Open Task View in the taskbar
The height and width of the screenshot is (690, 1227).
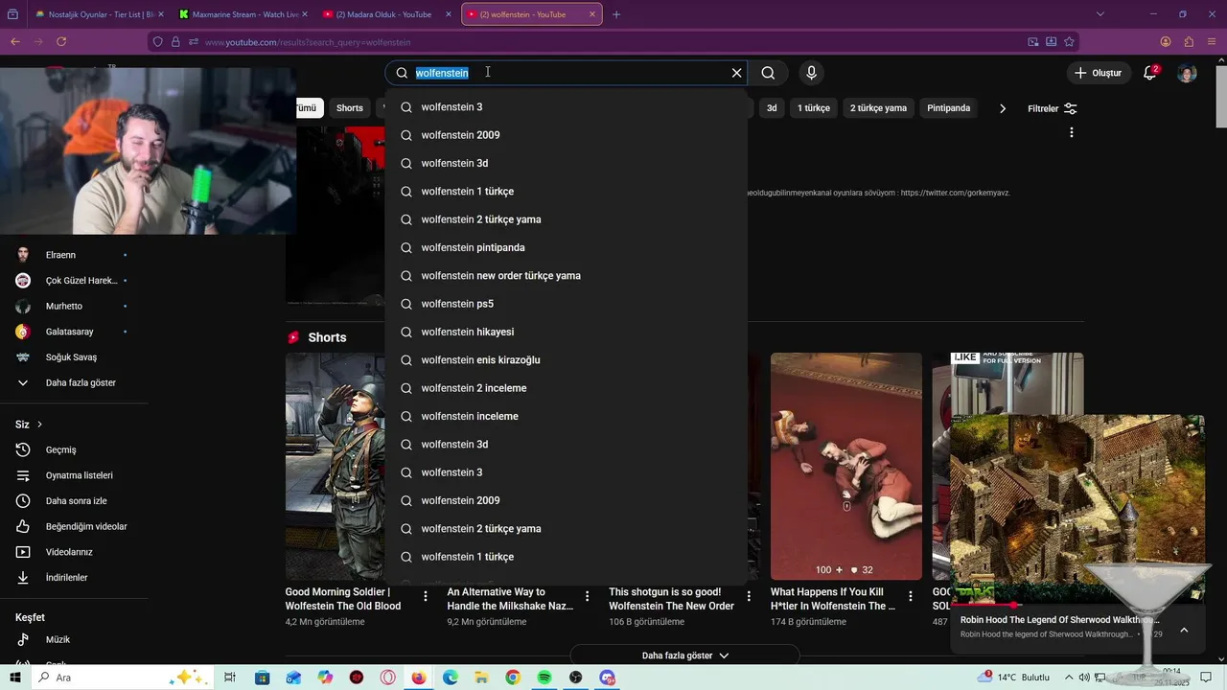[230, 678]
